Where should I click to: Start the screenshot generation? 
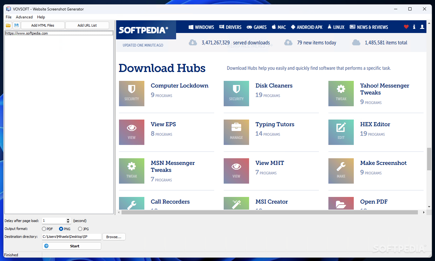coord(72,246)
